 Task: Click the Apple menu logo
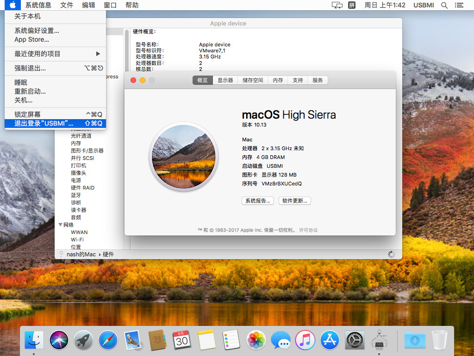pyautogui.click(x=12, y=5)
